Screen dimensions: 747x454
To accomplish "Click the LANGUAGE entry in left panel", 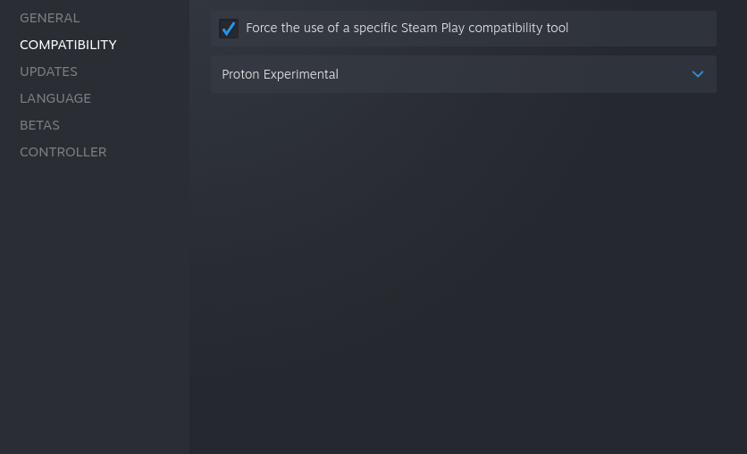I will (x=55, y=98).
